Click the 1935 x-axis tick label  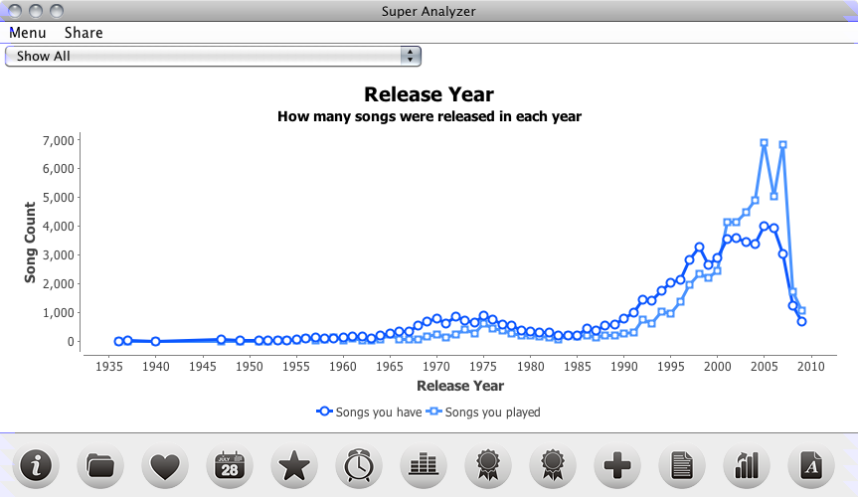tap(109, 367)
